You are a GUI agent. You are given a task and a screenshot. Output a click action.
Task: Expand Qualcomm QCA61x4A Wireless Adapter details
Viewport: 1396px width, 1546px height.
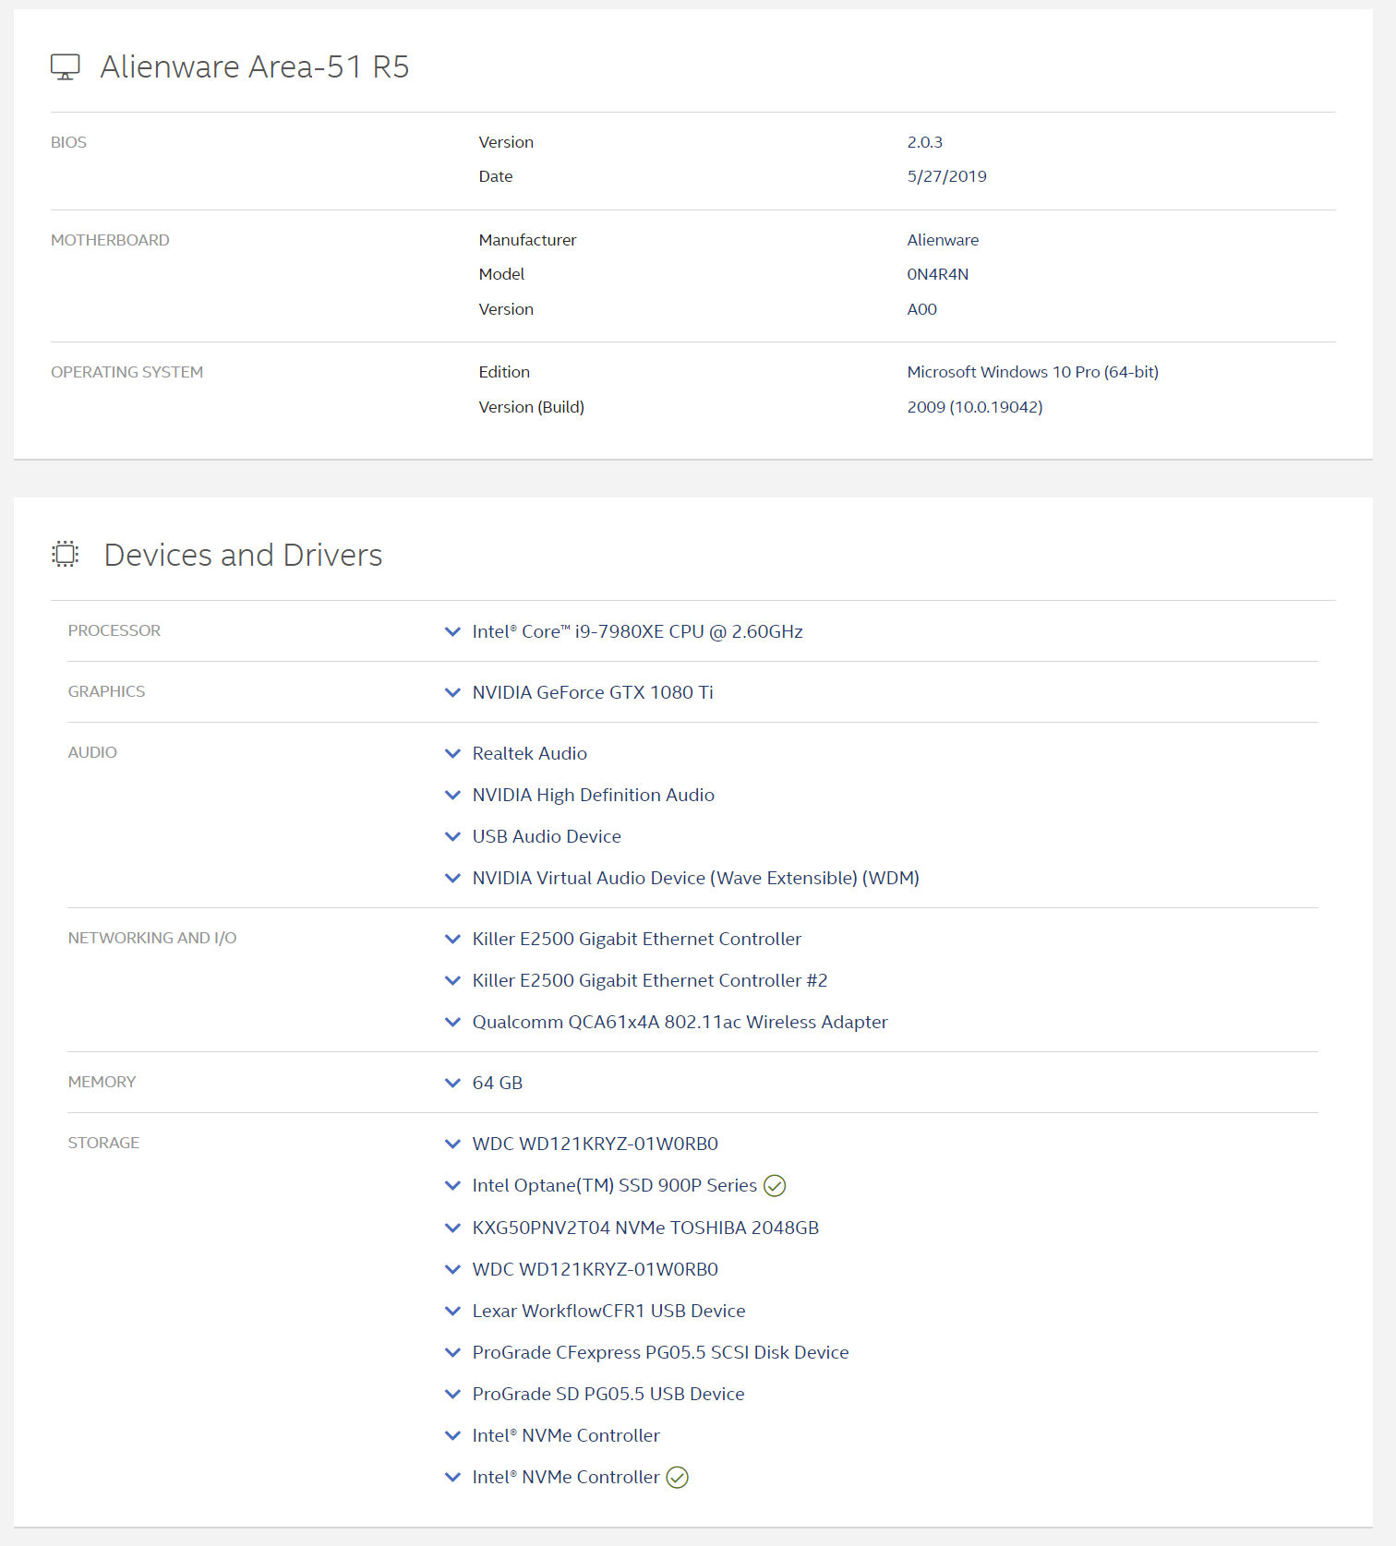[452, 1023]
